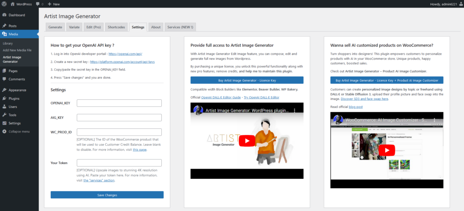Follow the "services" section link

(x=99, y=180)
